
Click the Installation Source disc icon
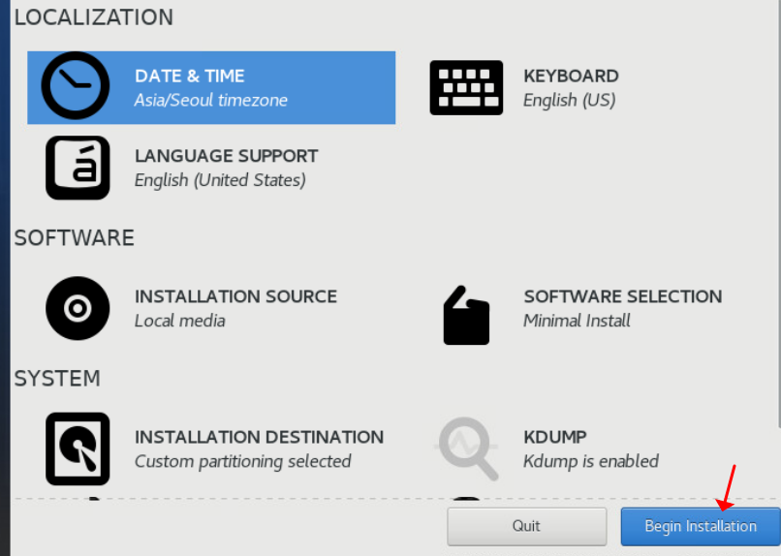(78, 308)
